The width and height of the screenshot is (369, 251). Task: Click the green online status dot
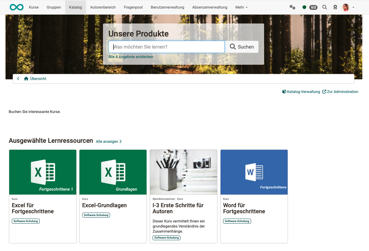304,7
